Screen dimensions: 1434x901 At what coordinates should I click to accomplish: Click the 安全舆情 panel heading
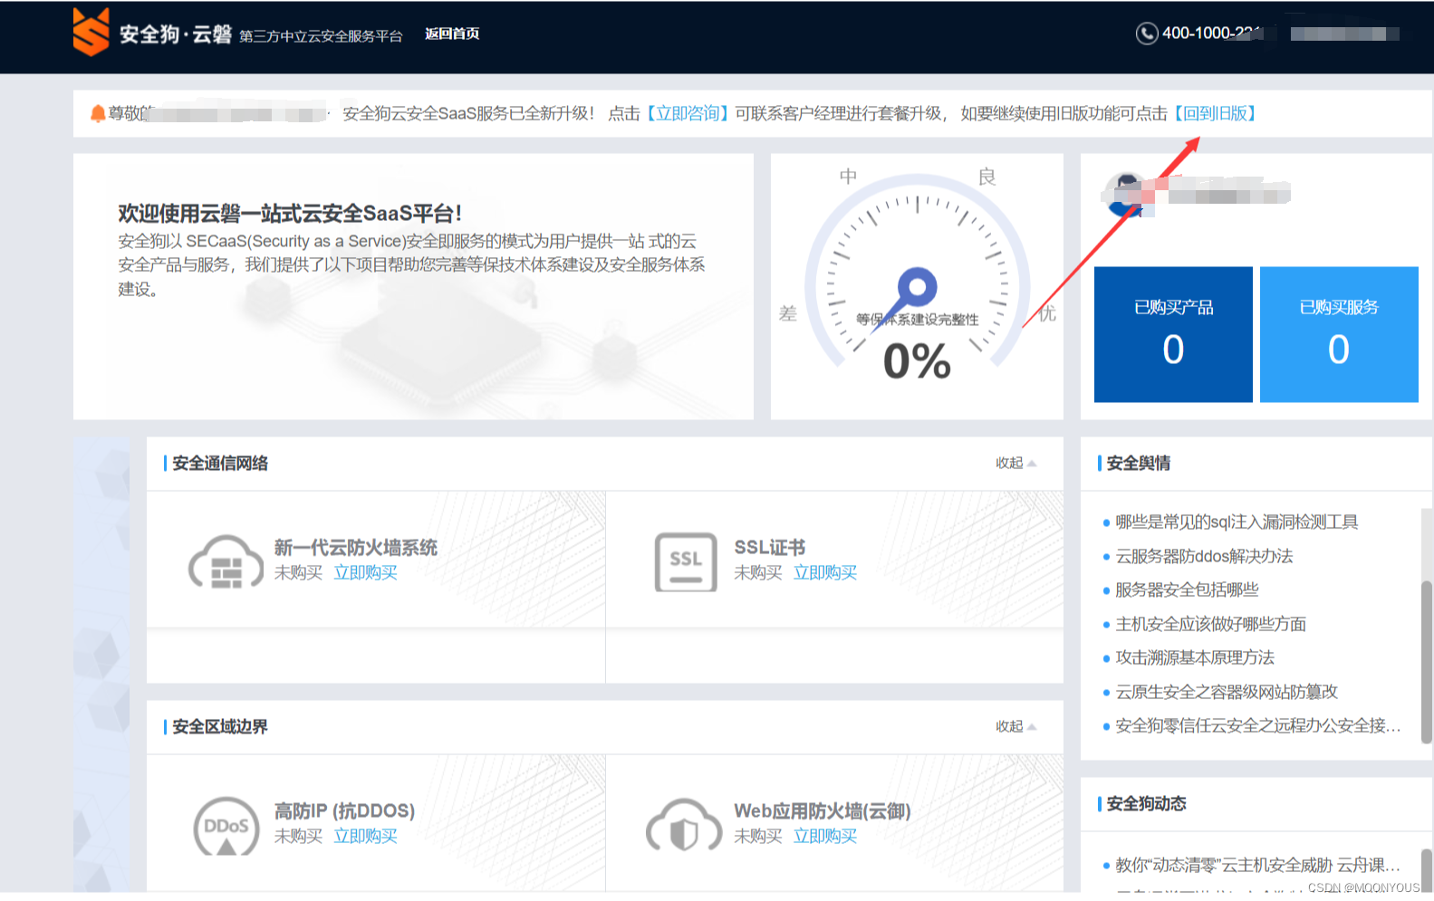click(1138, 463)
